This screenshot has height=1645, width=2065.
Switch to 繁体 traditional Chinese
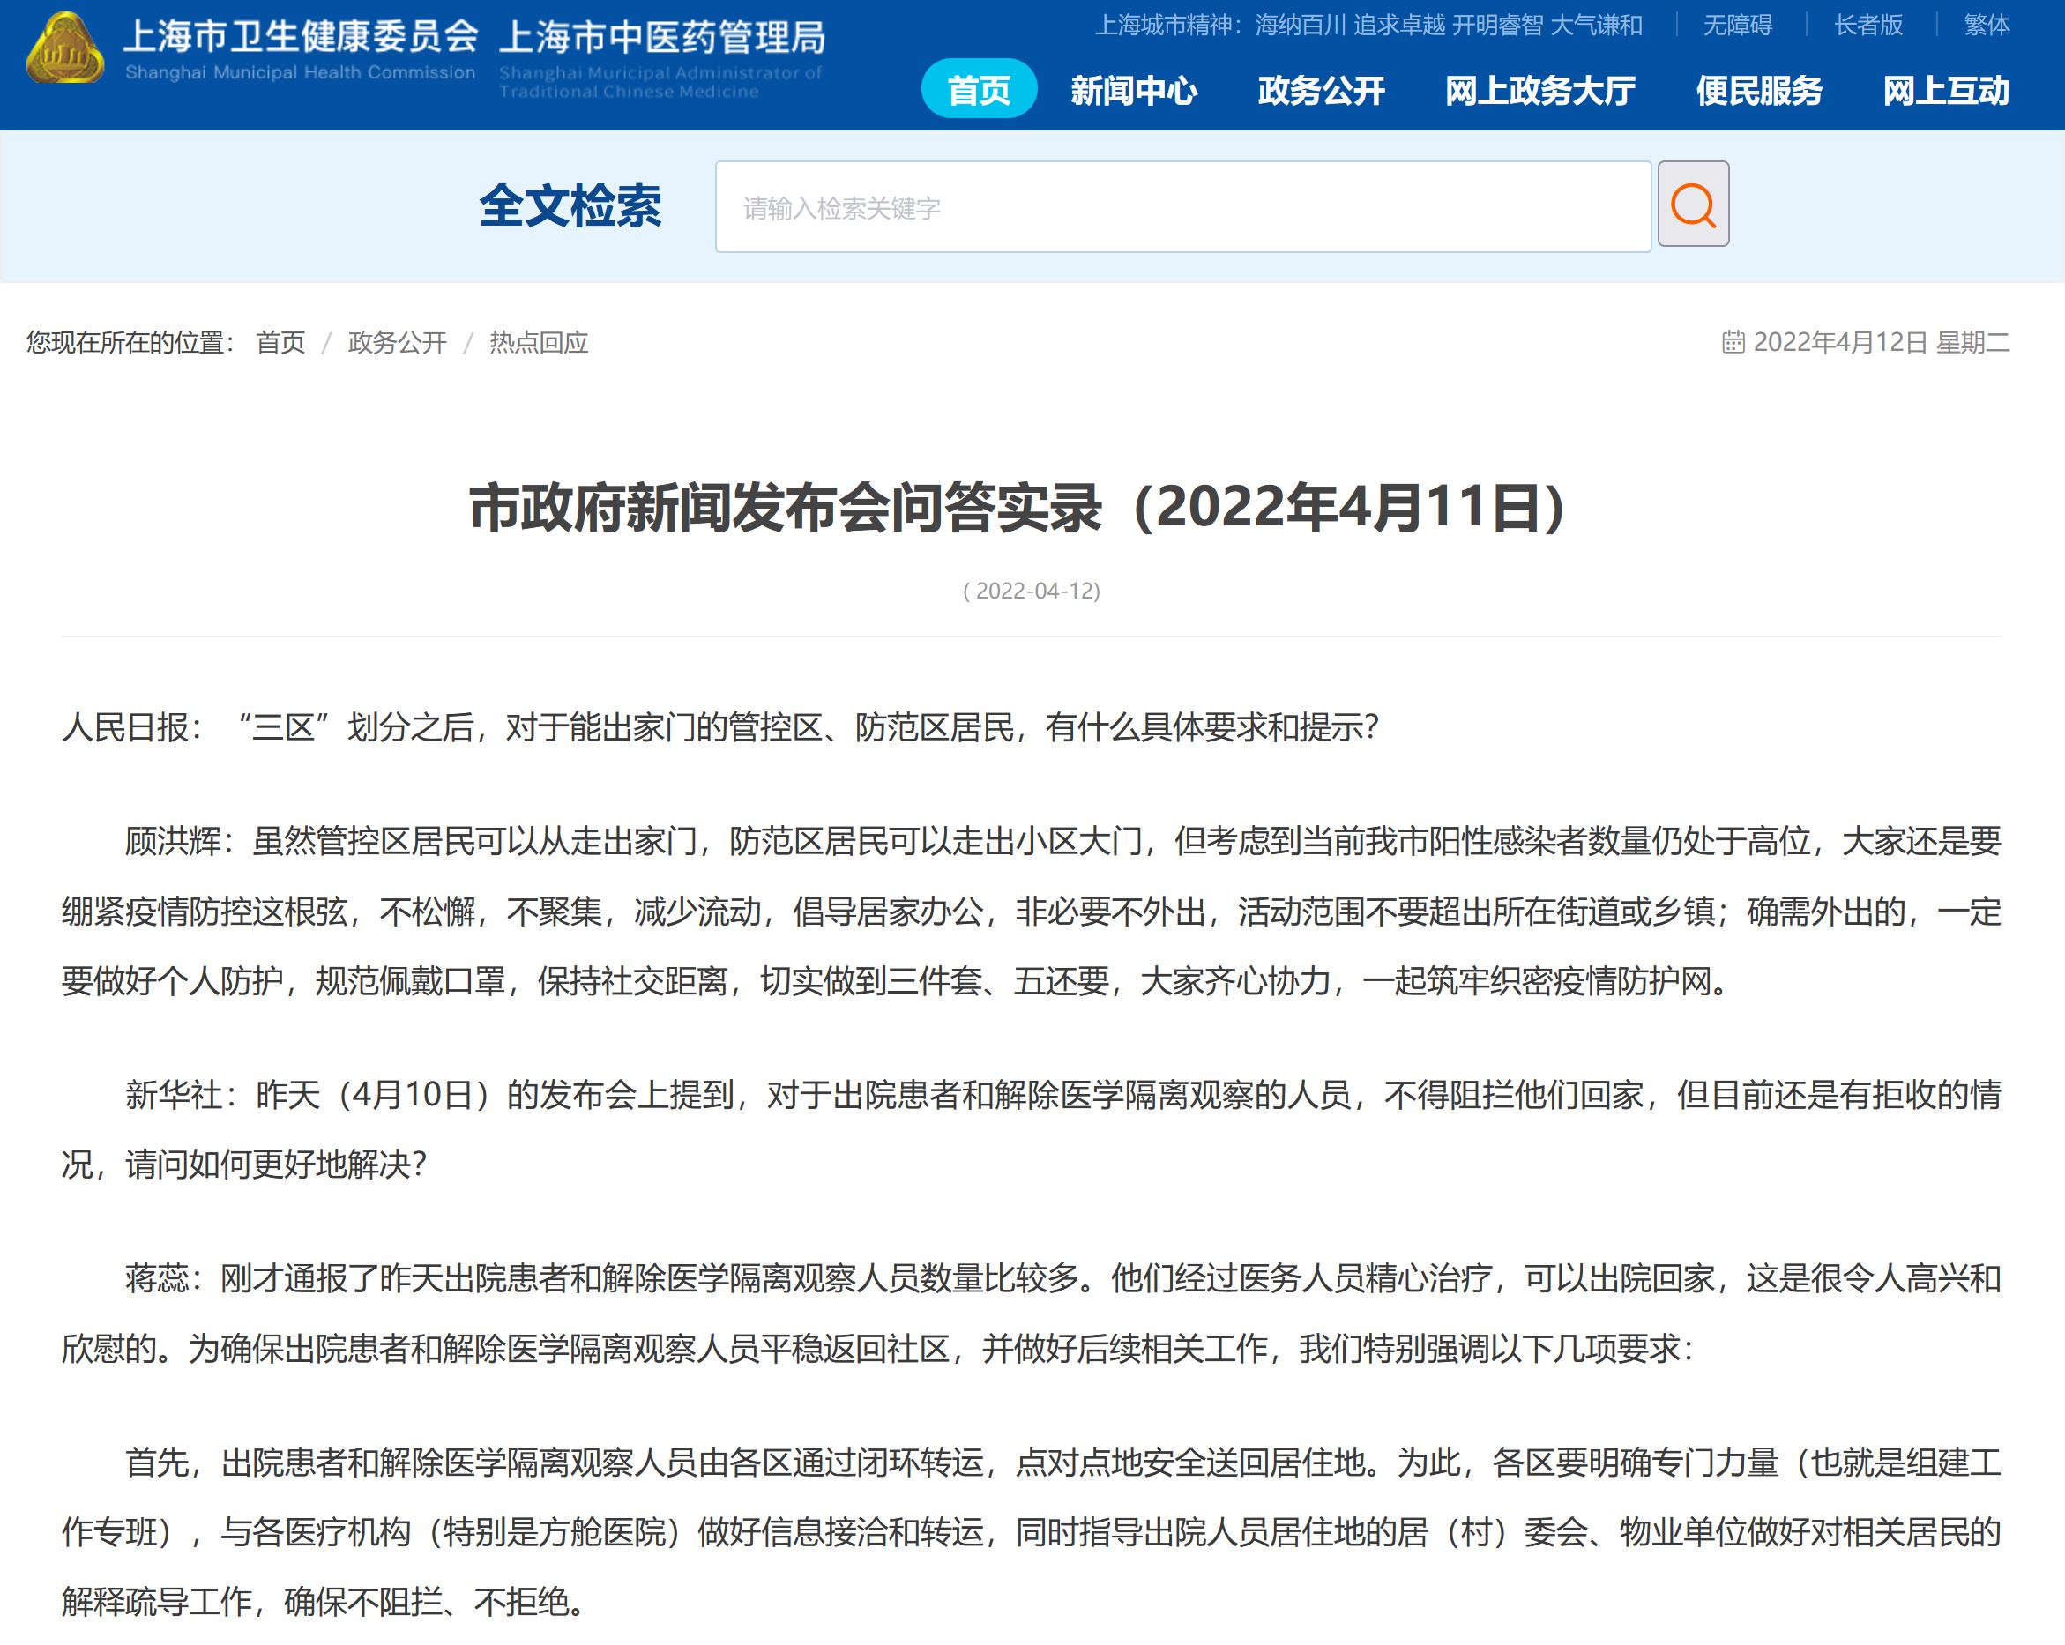pos(1987,25)
